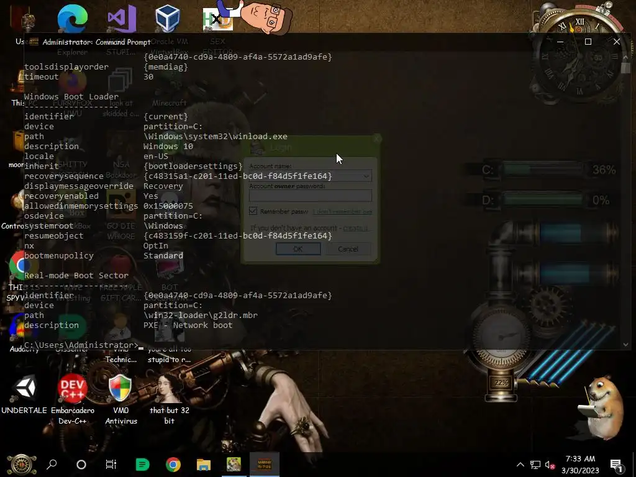Click 'PXE - Network boot' description text
636x477 pixels.
point(188,325)
